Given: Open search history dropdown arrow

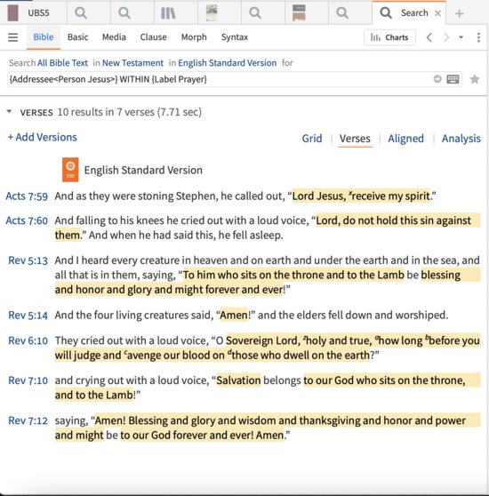Looking at the screenshot, I should coord(461,37).
